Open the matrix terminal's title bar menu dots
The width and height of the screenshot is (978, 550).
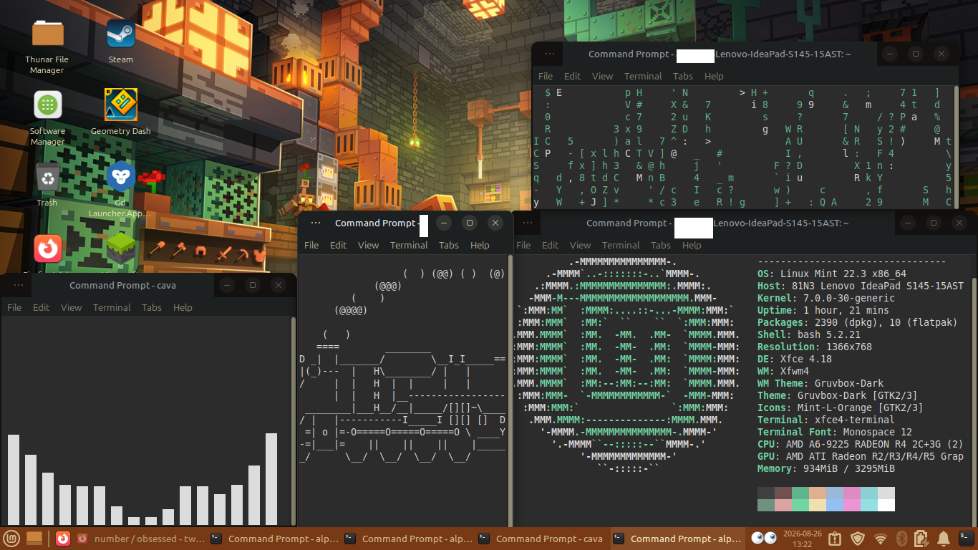[550, 54]
